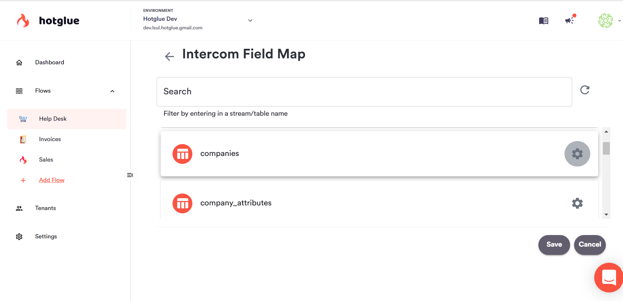Click the Dashboard home icon
Screen dimensions: 623x301
19,63
